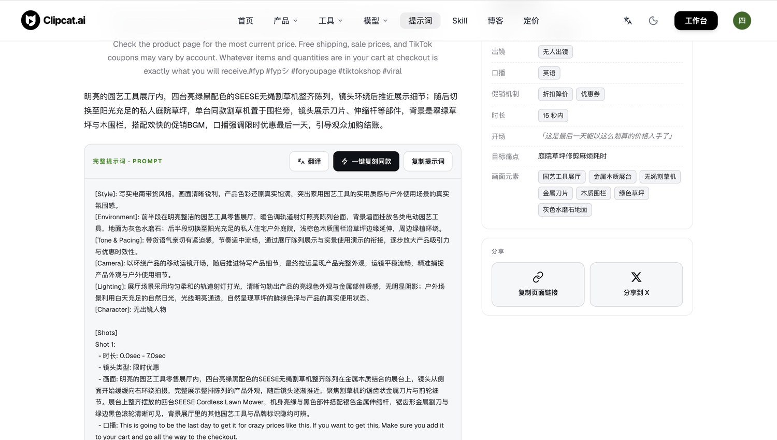Click the 英语 tag
Viewport: 777px width, 440px height.
click(x=549, y=73)
